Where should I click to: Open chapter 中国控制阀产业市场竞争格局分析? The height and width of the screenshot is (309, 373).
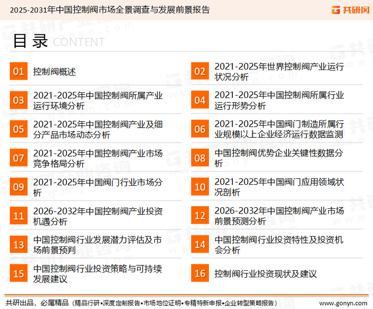pyautogui.click(x=98, y=158)
